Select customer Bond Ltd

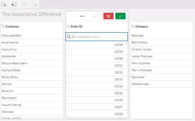click(32, 91)
